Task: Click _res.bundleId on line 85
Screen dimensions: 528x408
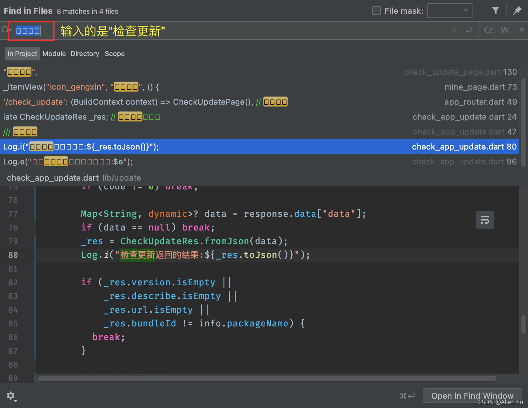Action: 140,323
